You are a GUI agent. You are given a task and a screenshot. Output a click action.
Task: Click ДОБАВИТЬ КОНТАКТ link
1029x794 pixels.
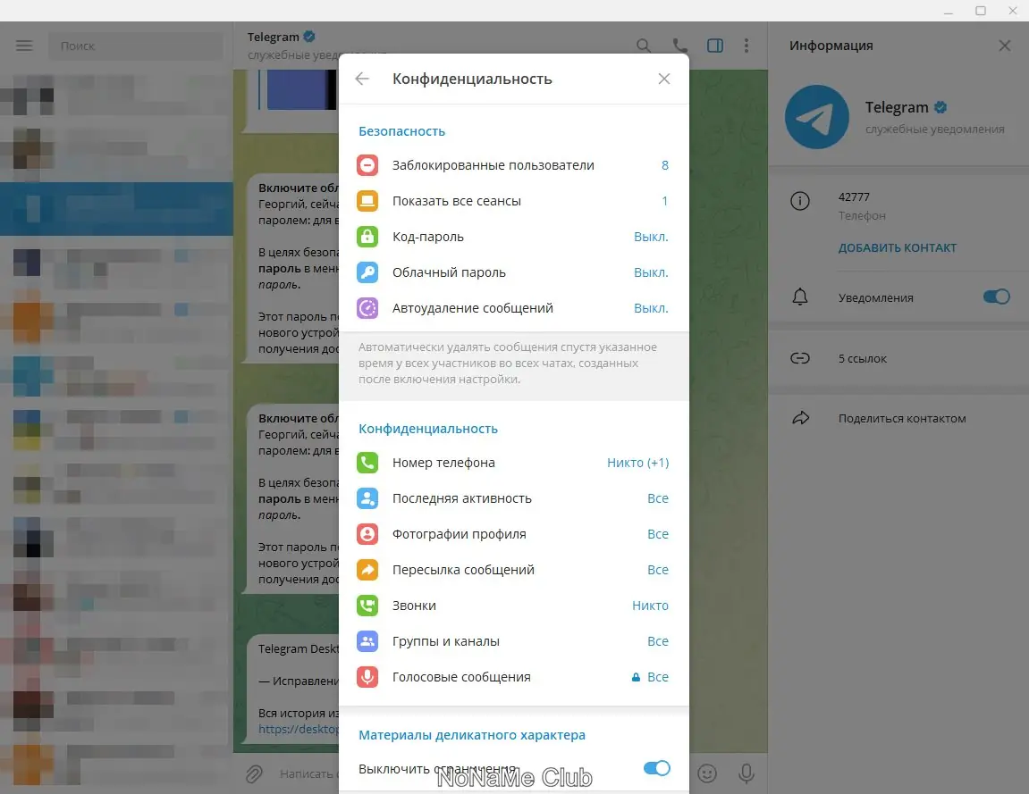point(897,247)
